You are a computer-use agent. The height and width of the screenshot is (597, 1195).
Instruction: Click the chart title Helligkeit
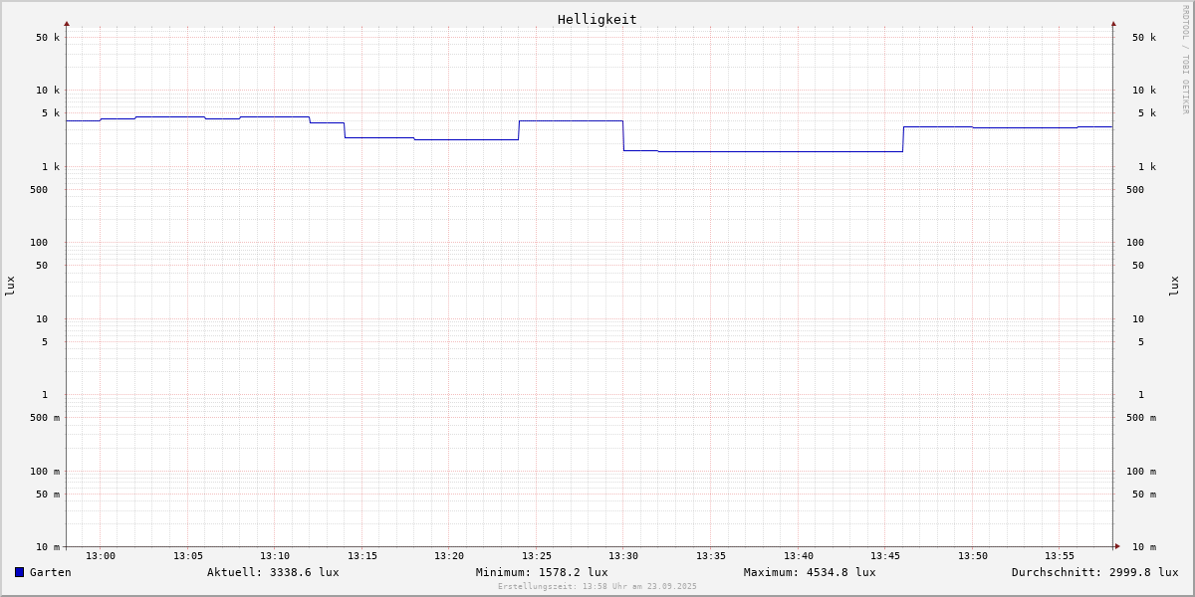point(597,19)
